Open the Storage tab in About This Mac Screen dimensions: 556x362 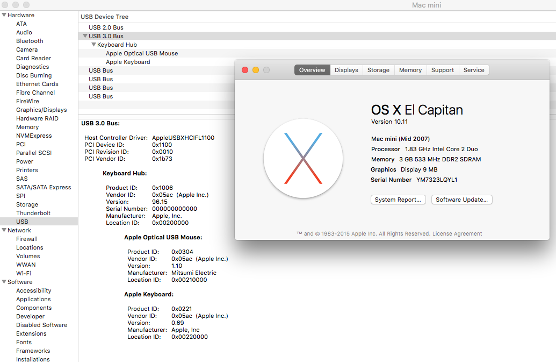(378, 70)
